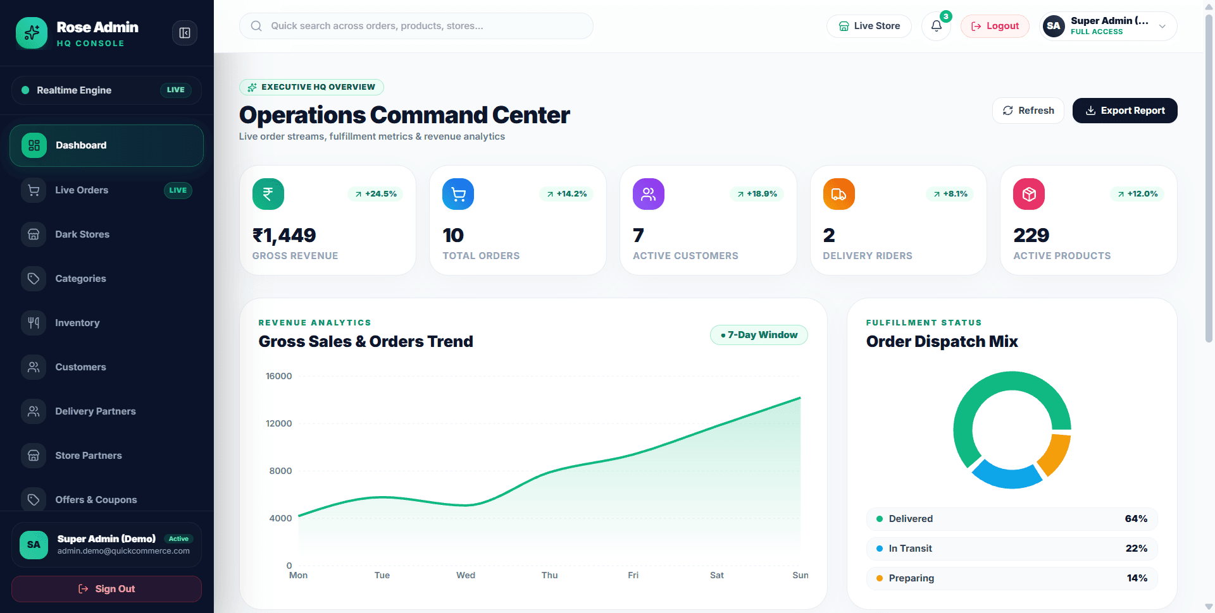Collapse the sidebar with the panel icon
Image resolution: width=1215 pixels, height=613 pixels.
185,33
